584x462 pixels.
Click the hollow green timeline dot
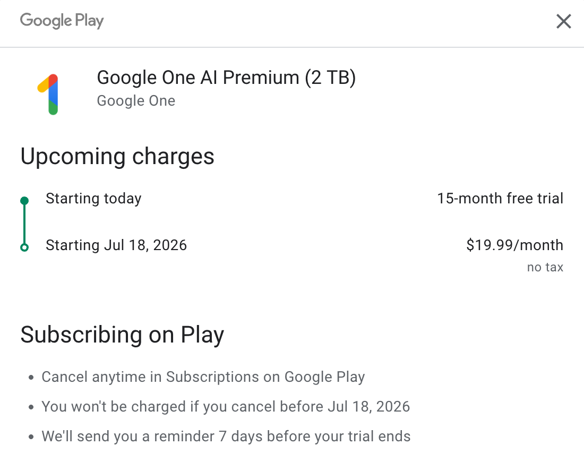(x=24, y=247)
